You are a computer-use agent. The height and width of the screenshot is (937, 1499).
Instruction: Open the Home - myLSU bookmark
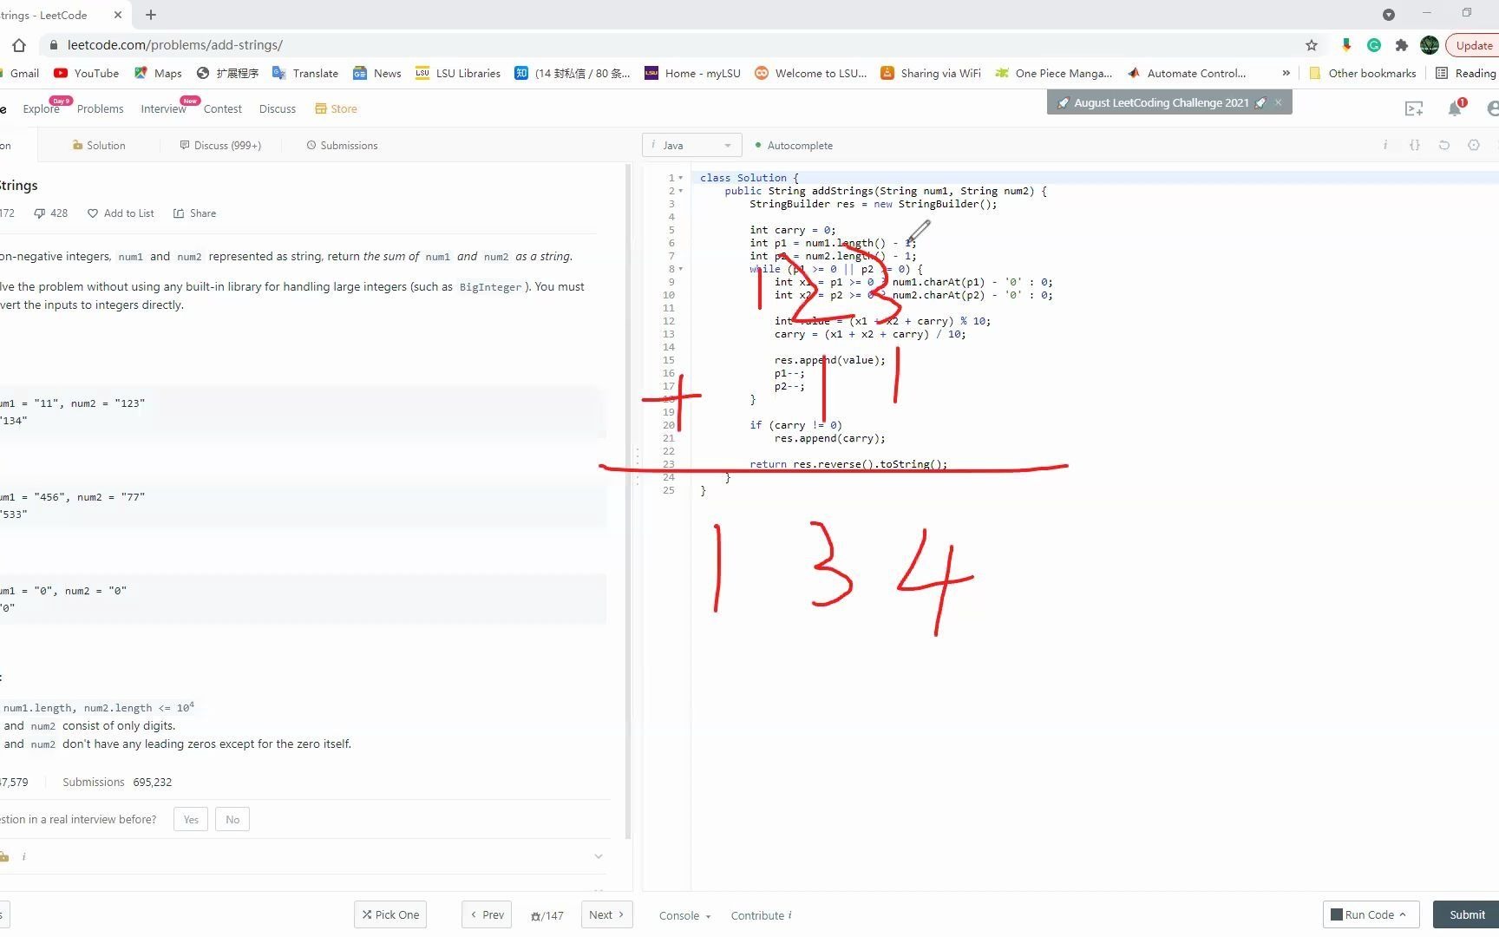coord(693,73)
